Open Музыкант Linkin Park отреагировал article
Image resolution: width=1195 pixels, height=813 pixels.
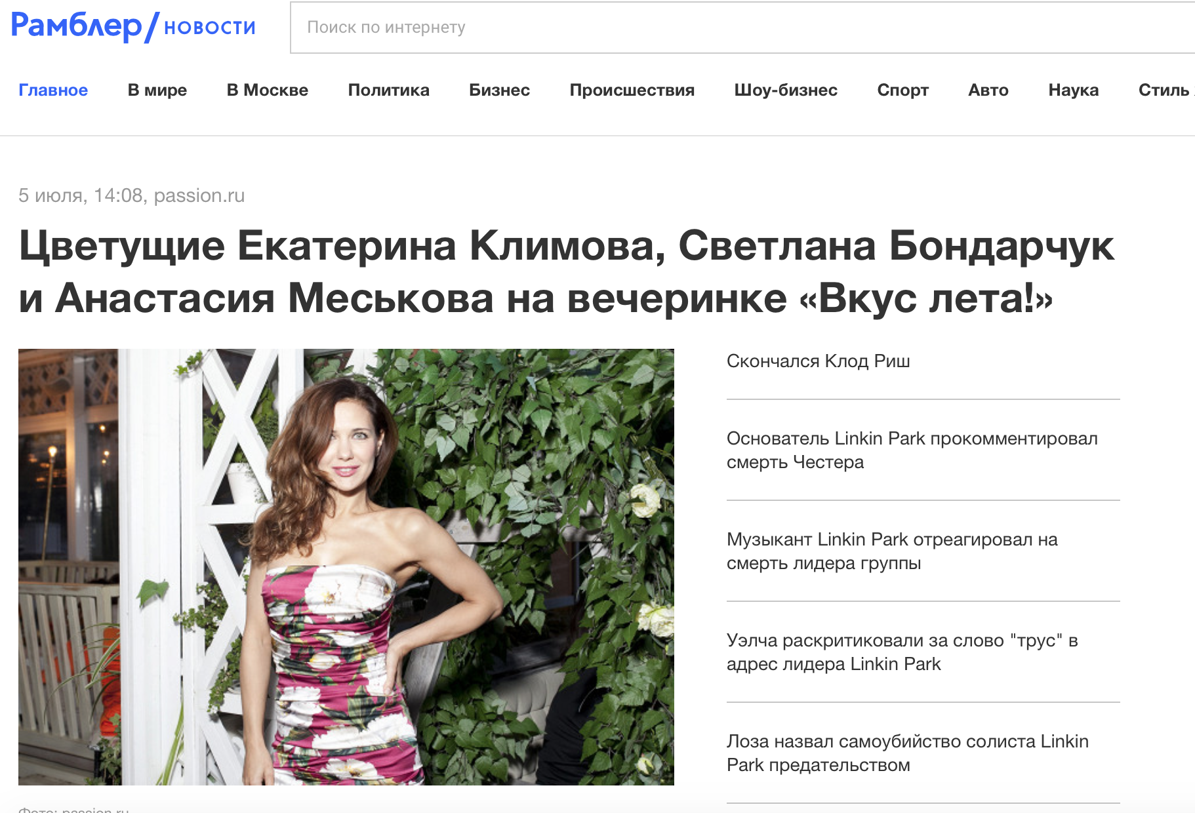(892, 551)
